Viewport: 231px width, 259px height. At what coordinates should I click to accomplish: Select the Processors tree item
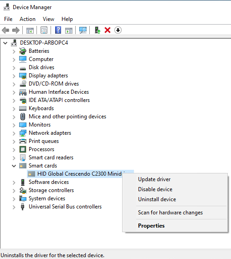tap(41, 149)
